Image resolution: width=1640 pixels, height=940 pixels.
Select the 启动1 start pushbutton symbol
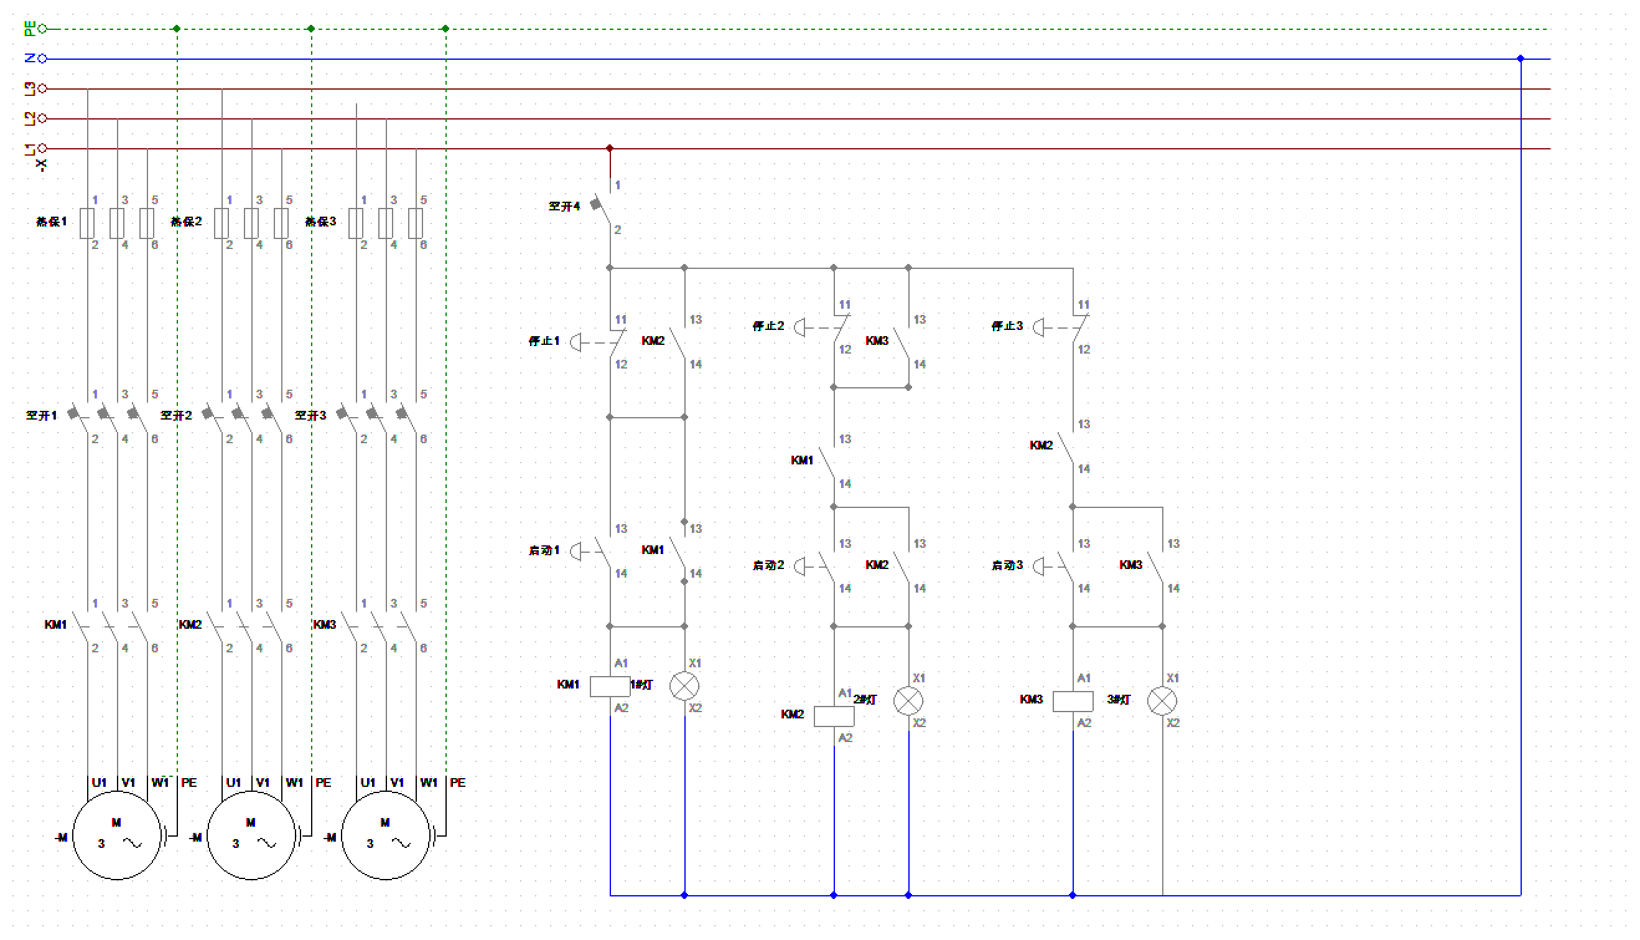pos(591,552)
